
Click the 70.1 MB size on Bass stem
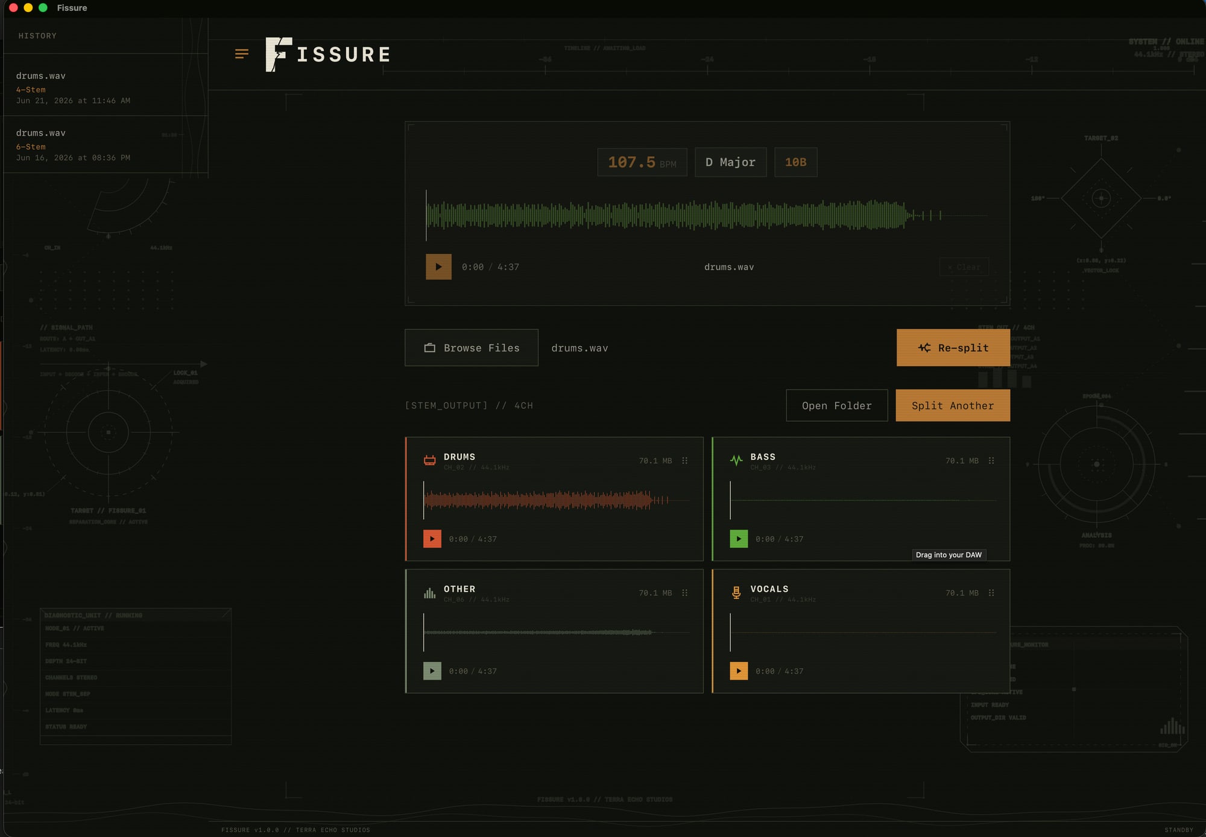[x=962, y=461]
